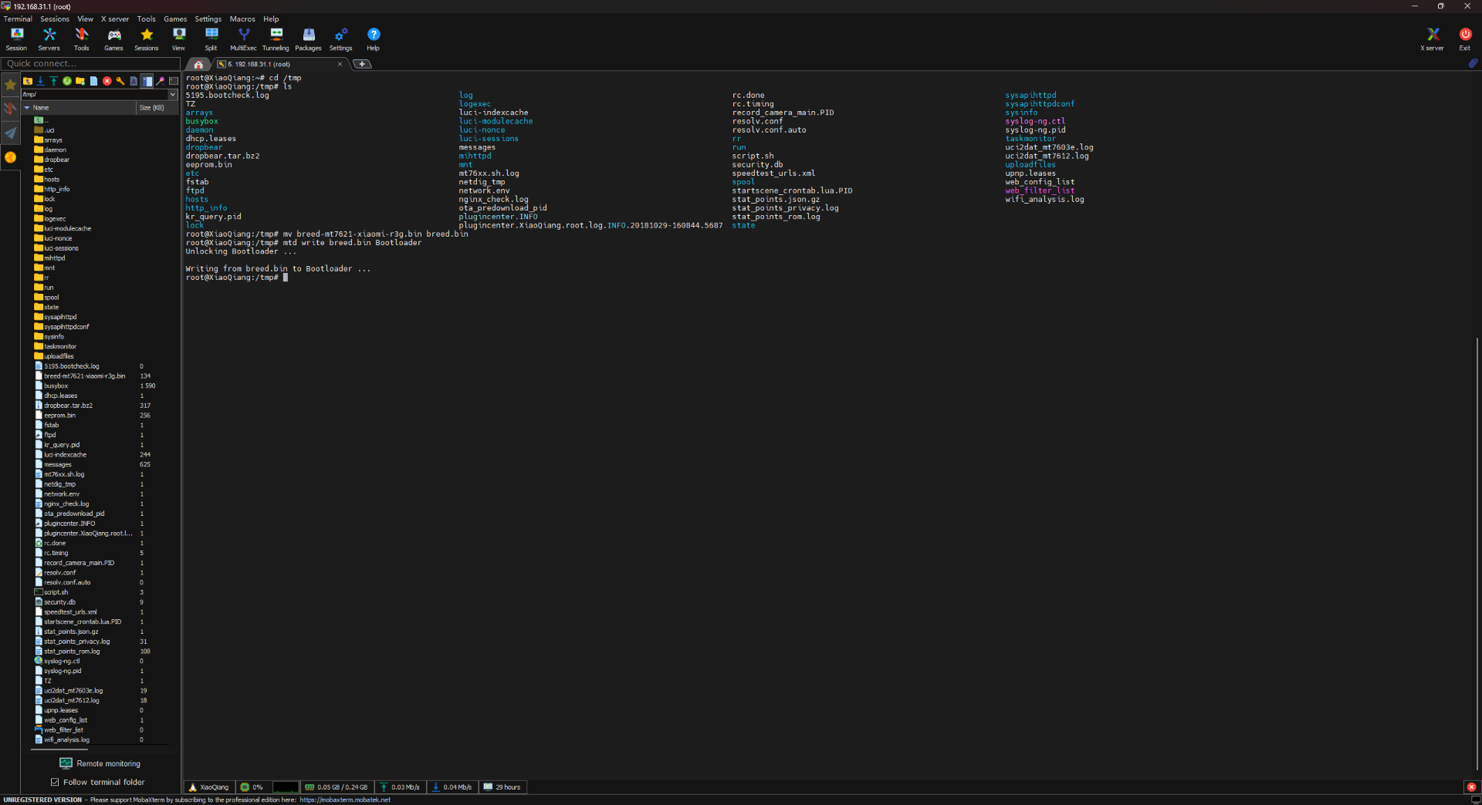Open the Servers toolbar button
This screenshot has width=1482, height=805.
point(49,39)
